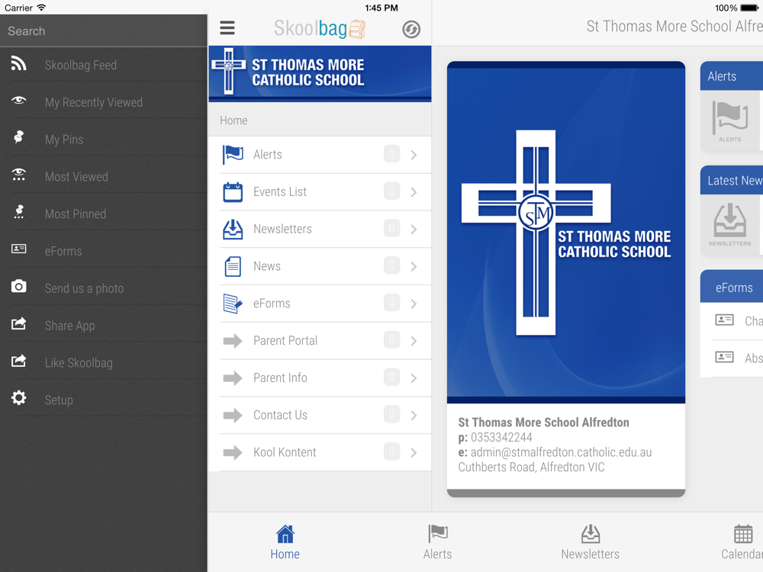Screen dimensions: 763x572
Task: Tap Send us a photo camera icon
Action: pos(18,286)
